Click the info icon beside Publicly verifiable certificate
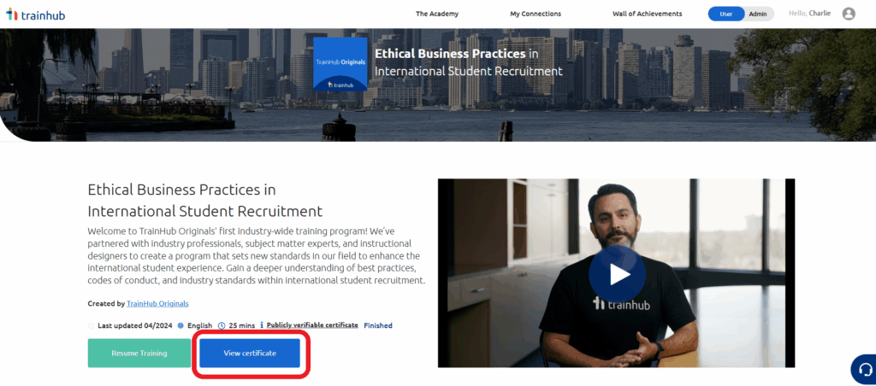Viewport: 876px width, 386px height. pos(262,325)
